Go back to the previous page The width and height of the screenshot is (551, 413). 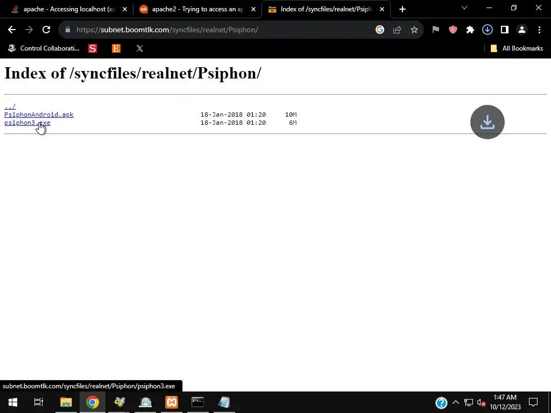coord(12,30)
